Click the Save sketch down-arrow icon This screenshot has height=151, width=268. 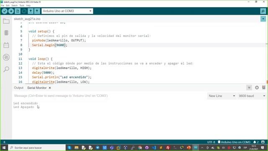coord(37,11)
